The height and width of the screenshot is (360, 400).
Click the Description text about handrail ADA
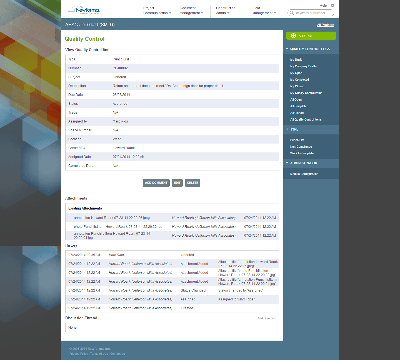(168, 86)
